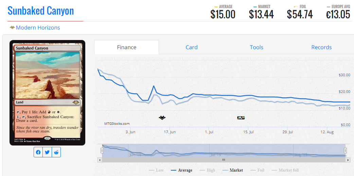Toggle the Low series in legend
Screen dimensions: 354x176
pyautogui.click(x=156, y=170)
